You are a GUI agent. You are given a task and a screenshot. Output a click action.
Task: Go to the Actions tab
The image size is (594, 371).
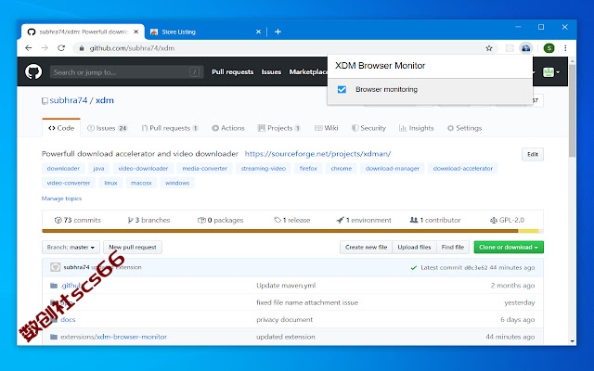228,128
